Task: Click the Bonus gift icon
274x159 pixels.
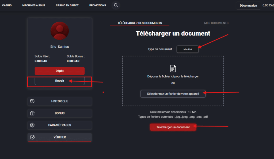Action: pos(32,113)
